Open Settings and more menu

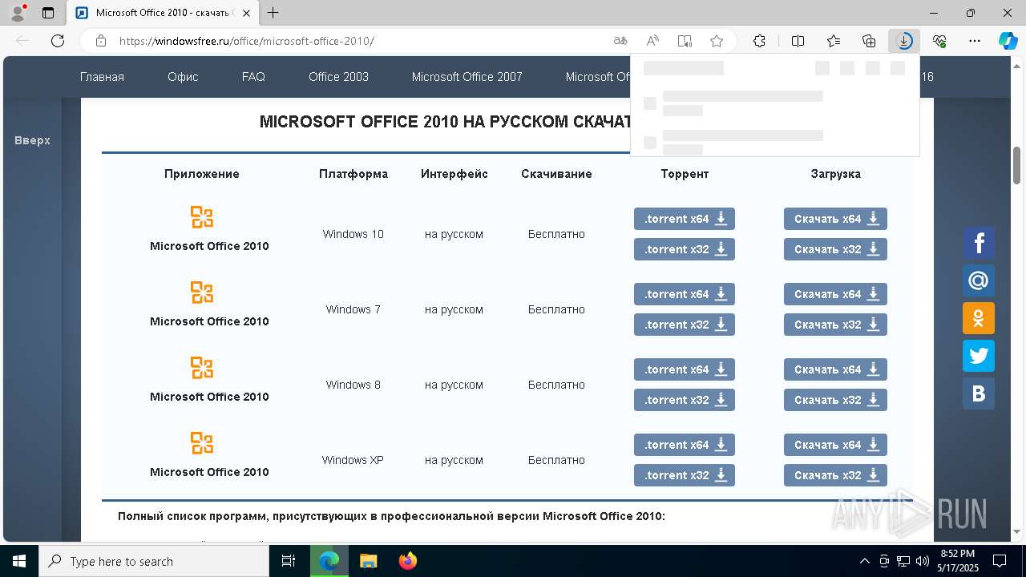coord(975,41)
